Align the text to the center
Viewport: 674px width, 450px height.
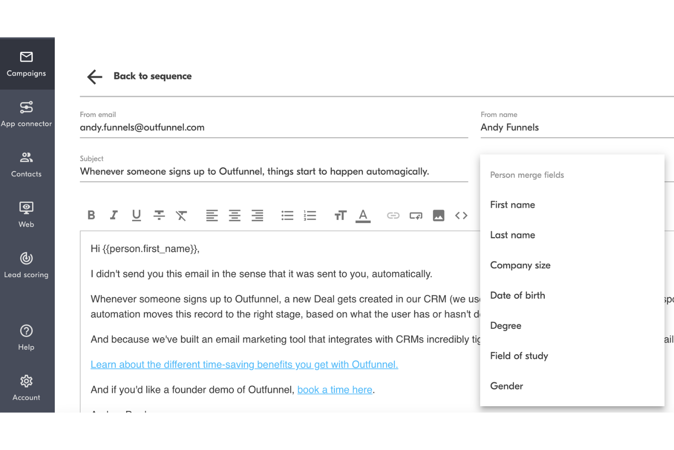click(x=235, y=215)
